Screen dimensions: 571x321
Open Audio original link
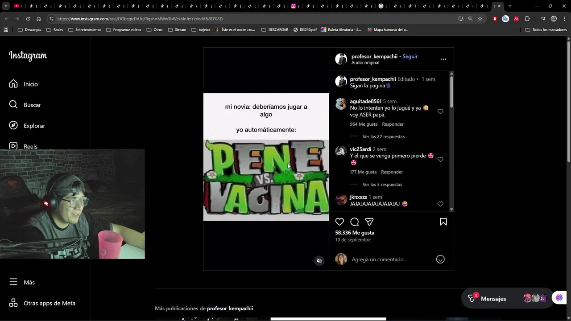[365, 63]
